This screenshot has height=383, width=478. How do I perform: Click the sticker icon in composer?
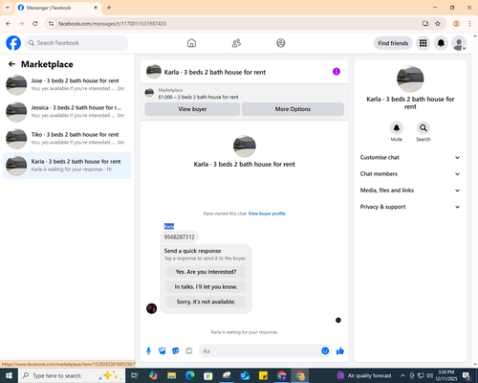[x=176, y=351]
